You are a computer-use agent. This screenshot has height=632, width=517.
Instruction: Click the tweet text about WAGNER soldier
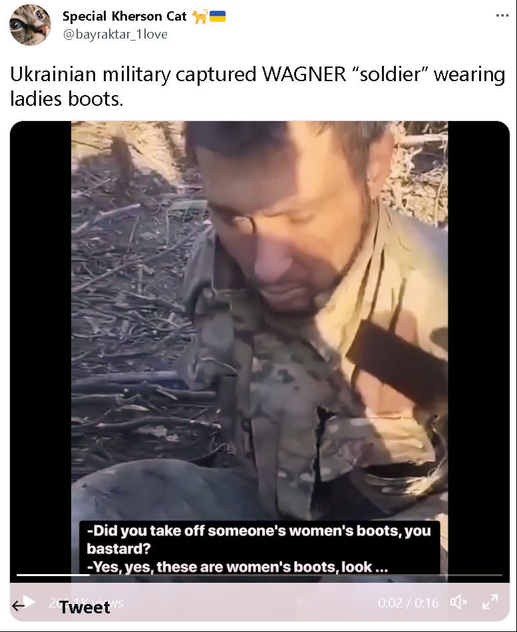258,86
